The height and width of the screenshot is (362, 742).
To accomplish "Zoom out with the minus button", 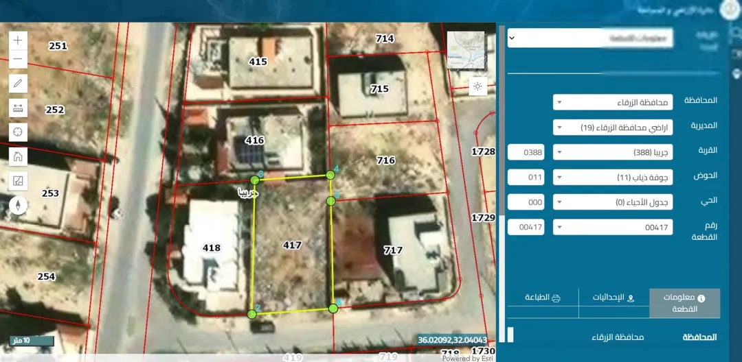I will pyautogui.click(x=18, y=59).
